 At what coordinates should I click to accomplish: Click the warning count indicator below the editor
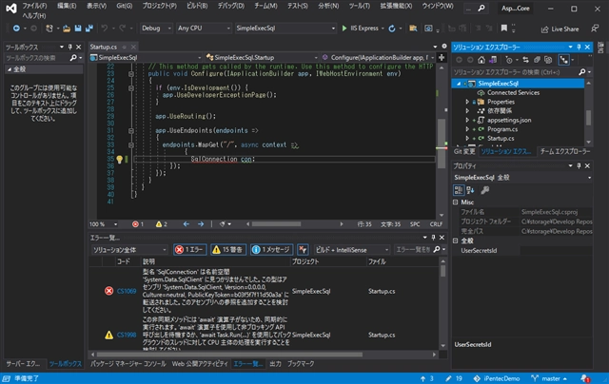click(161, 224)
